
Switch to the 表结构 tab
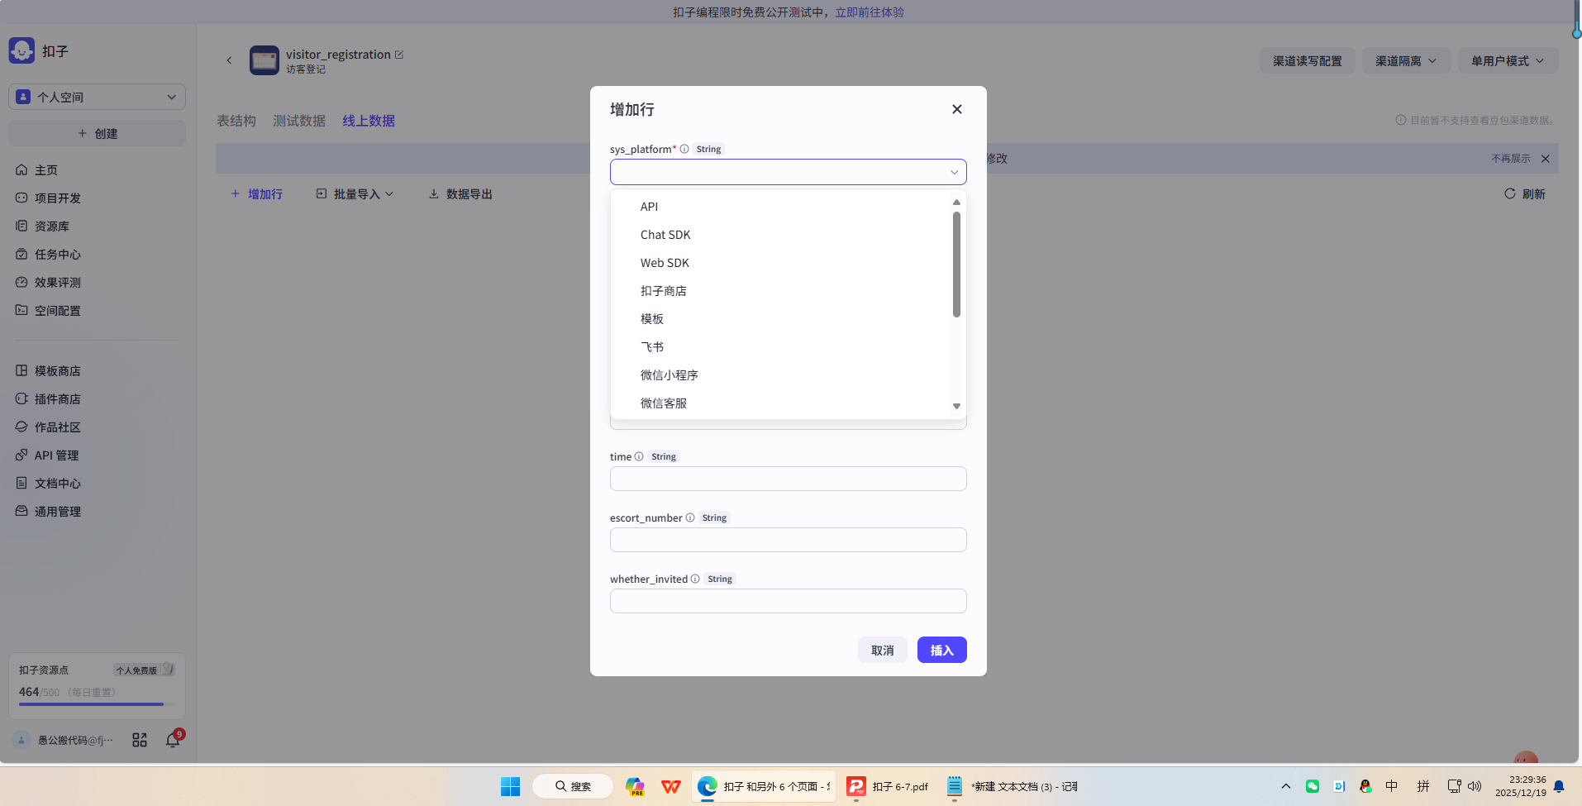pyautogui.click(x=236, y=121)
